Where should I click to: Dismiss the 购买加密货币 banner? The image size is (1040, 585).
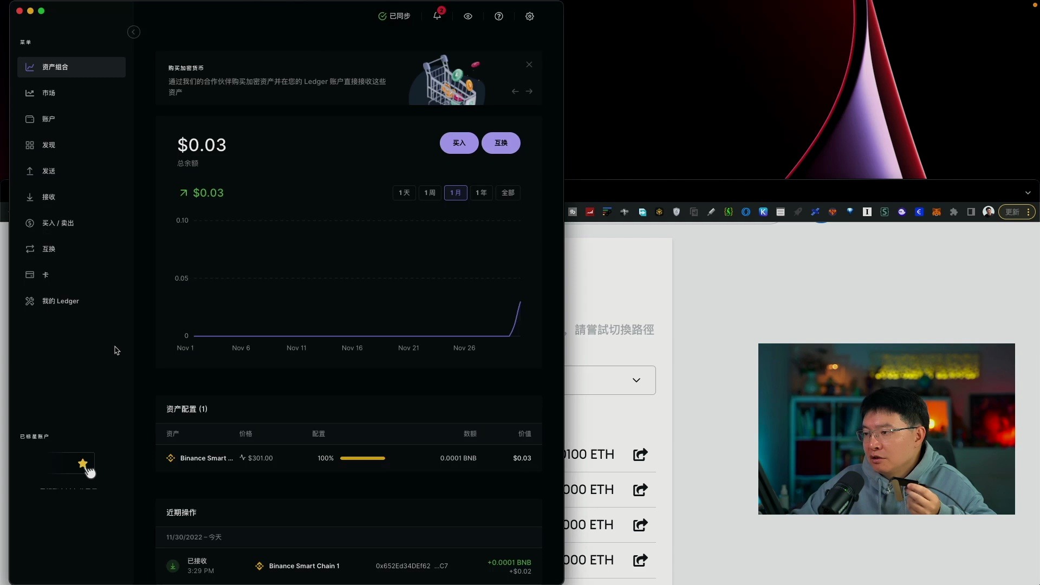click(x=529, y=64)
